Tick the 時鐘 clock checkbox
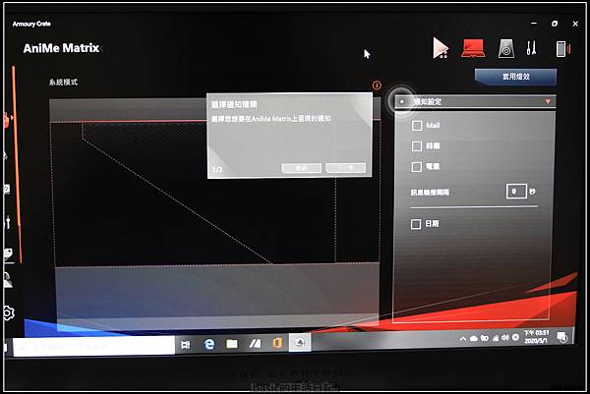590x394 pixels. pyautogui.click(x=417, y=145)
